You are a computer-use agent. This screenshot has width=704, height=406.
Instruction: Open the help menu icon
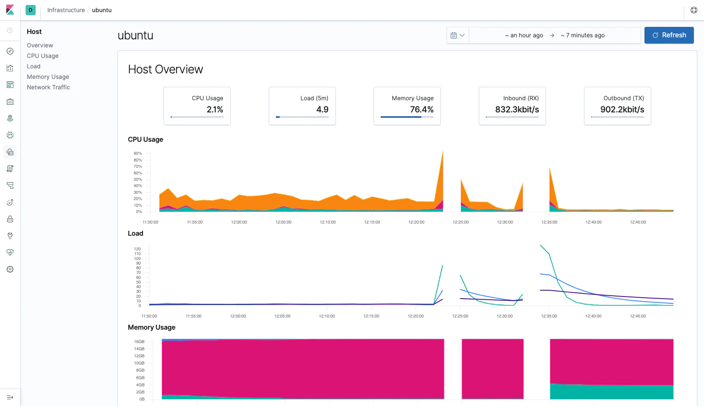(694, 10)
